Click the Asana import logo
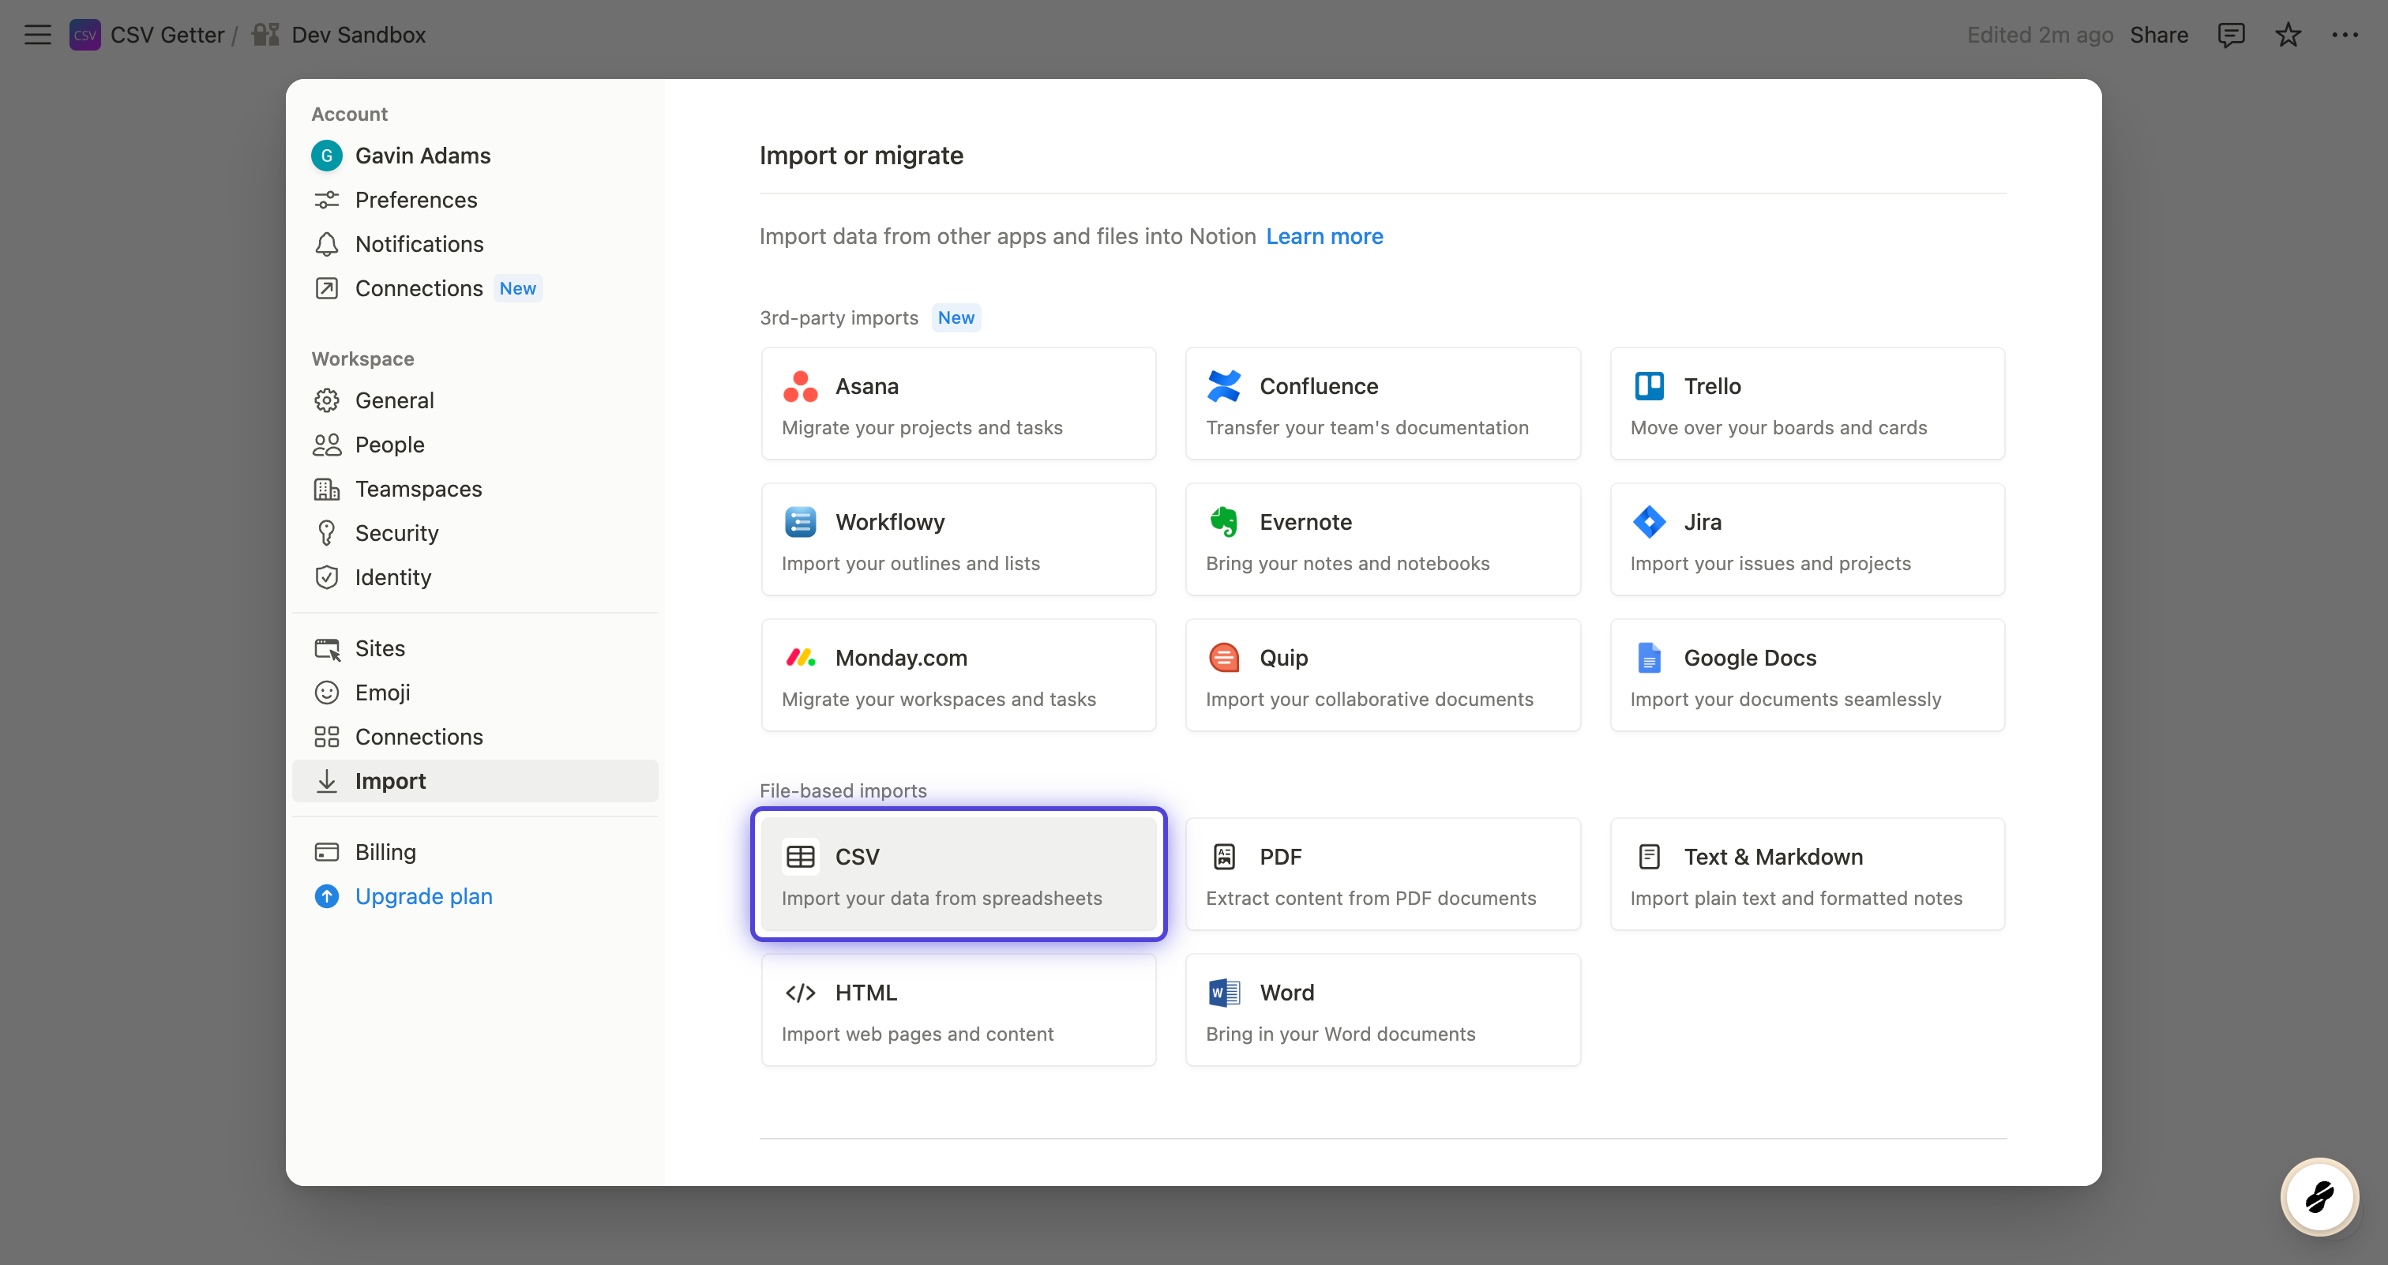 (800, 386)
